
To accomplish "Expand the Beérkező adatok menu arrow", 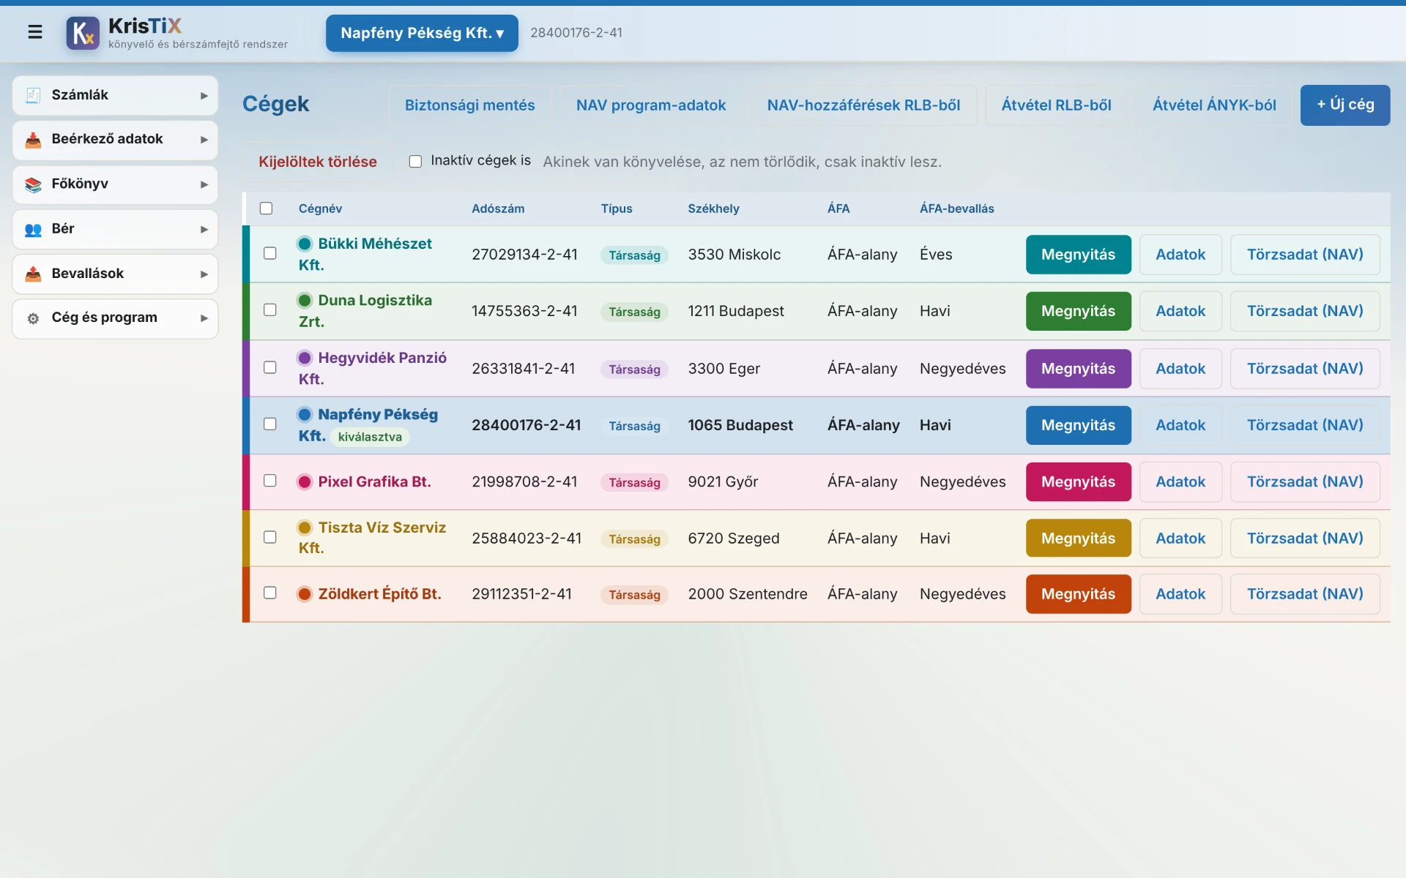I will (204, 140).
